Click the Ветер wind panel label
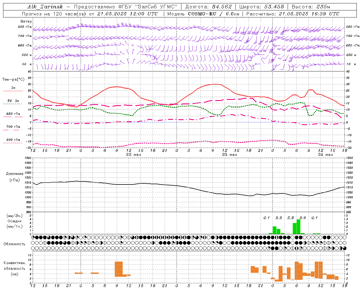This screenshot has width=361, height=288. pyautogui.click(x=26, y=21)
